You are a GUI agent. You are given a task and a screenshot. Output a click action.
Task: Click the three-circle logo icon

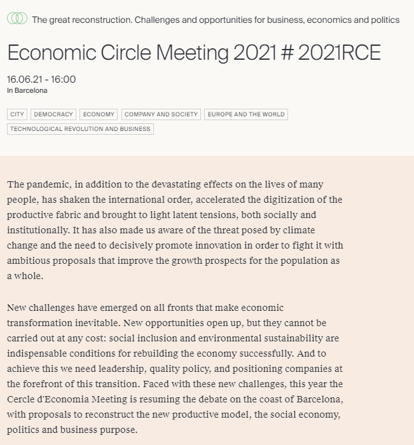tap(17, 19)
